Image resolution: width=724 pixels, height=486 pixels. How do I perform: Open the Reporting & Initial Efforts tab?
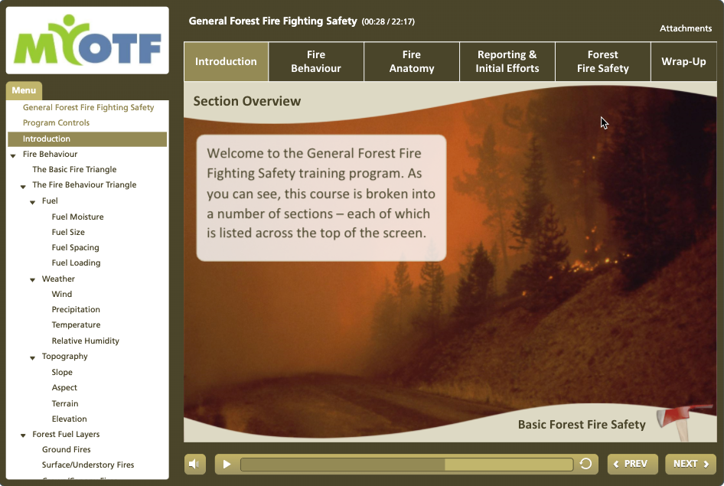click(507, 61)
